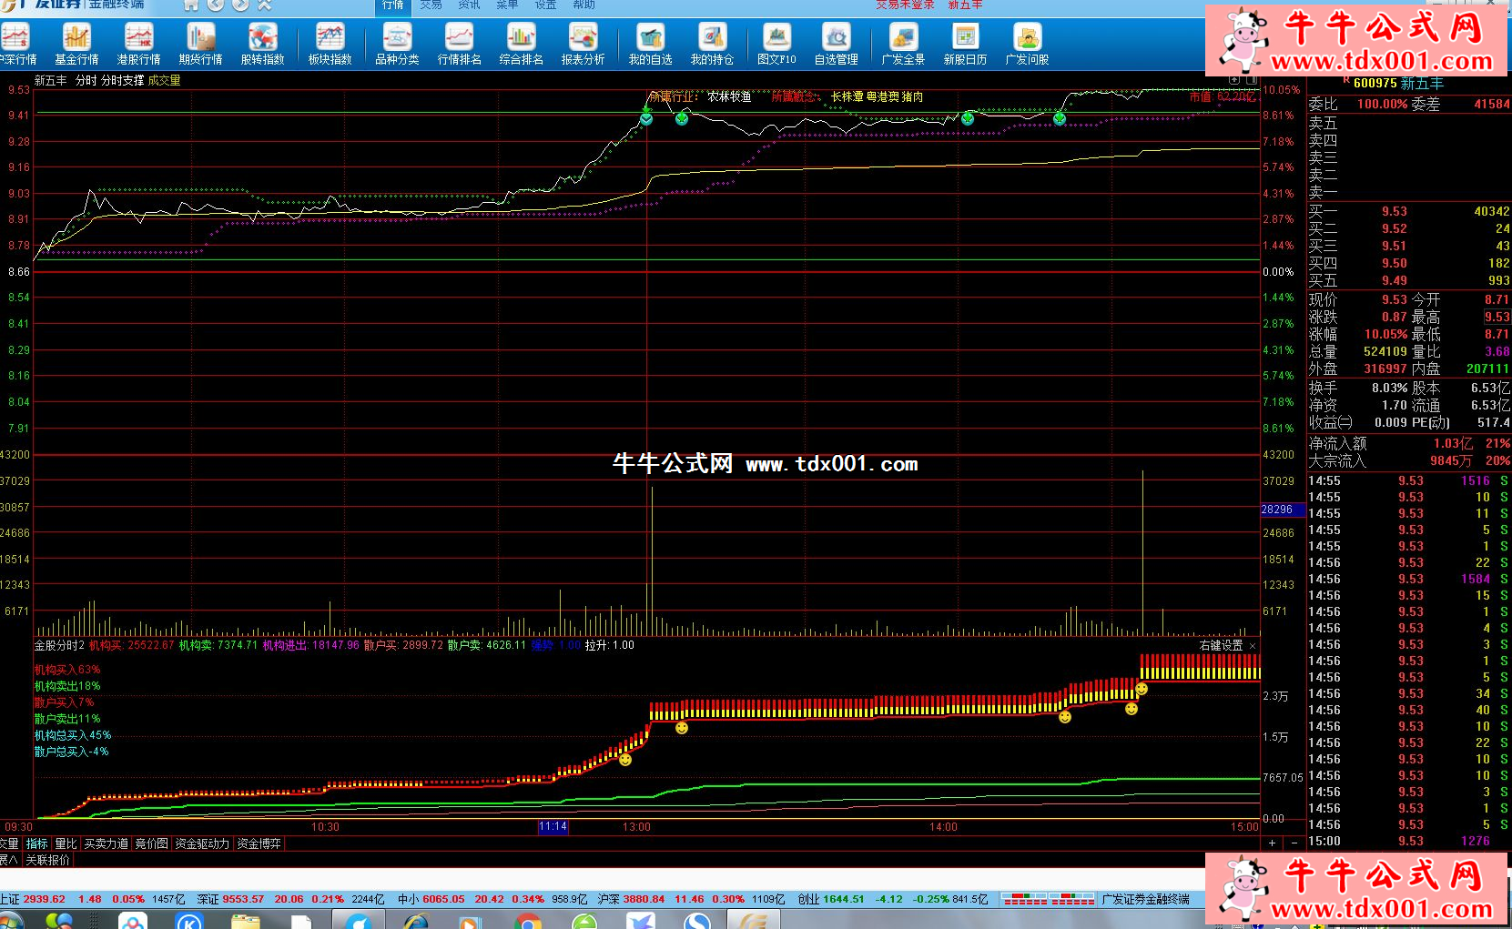The width and height of the screenshot is (1512, 929).
Task: Switch to 量比 bottom tab
Action: [66, 843]
